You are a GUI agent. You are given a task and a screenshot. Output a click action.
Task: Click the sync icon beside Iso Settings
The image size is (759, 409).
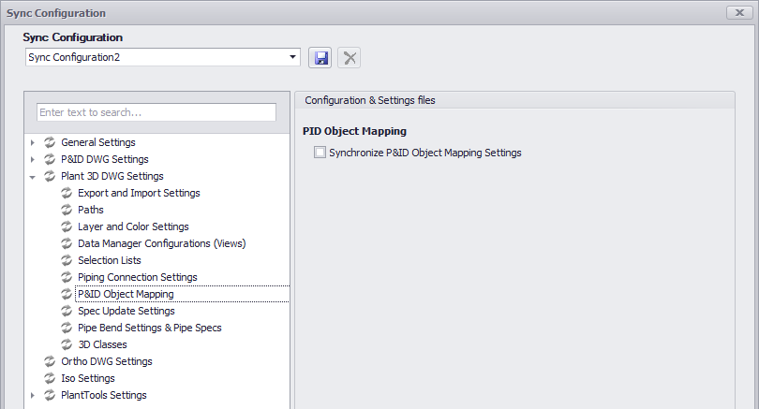(50, 378)
